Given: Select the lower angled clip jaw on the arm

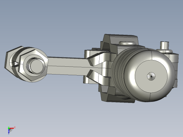Looking at the screenshot, I should pos(98,77).
